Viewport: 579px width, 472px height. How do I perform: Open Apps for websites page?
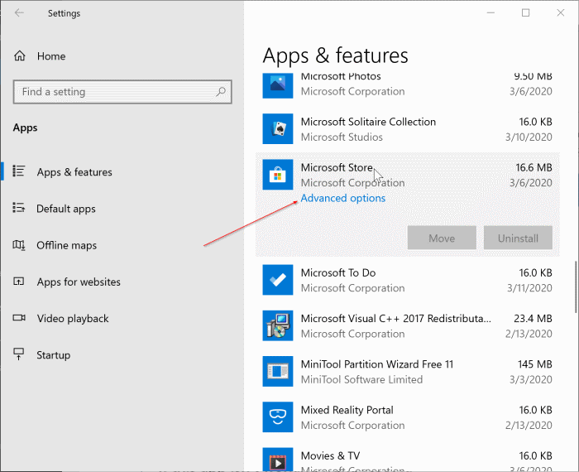(x=79, y=282)
